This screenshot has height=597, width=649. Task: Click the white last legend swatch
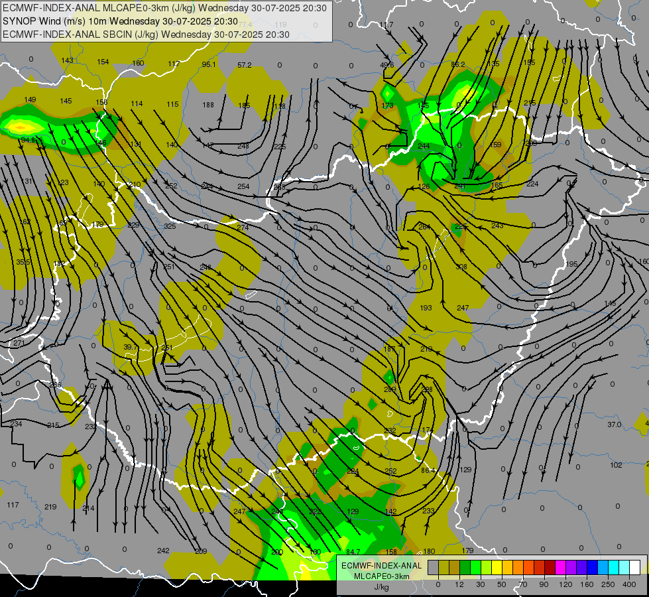pyautogui.click(x=635, y=567)
